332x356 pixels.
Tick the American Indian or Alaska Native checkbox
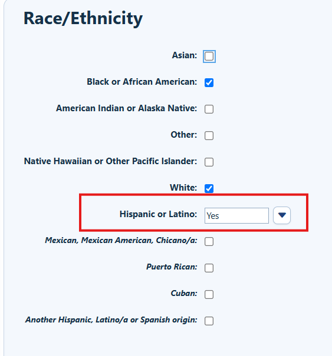pyautogui.click(x=209, y=109)
